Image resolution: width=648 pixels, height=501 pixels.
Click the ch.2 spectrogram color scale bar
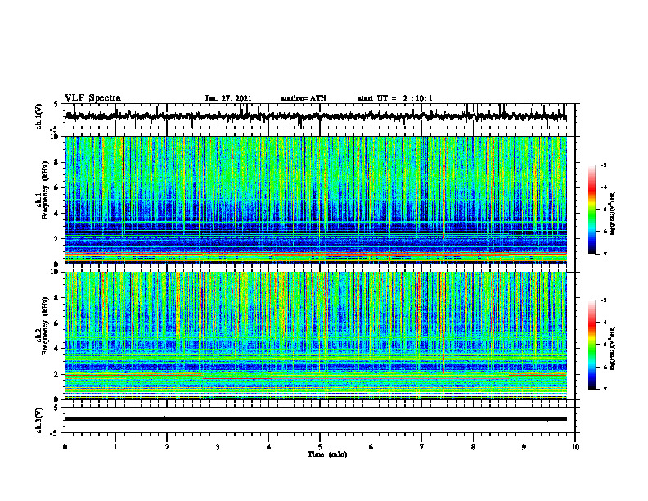point(592,345)
